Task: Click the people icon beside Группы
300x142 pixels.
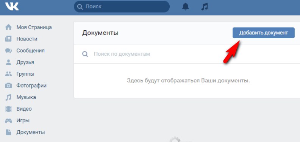Action: click(x=8, y=74)
